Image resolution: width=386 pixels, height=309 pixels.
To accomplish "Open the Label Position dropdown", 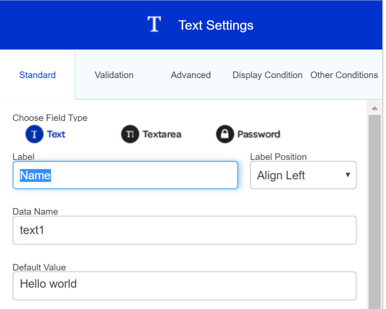I will point(303,175).
